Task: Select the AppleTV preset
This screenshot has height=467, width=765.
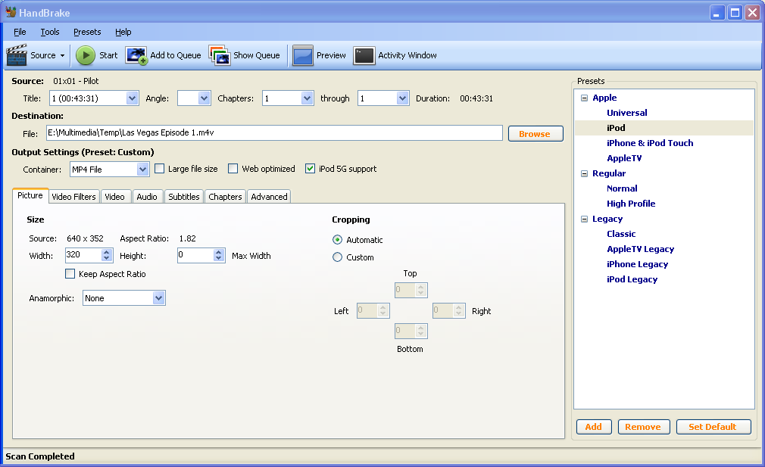Action: tap(624, 158)
